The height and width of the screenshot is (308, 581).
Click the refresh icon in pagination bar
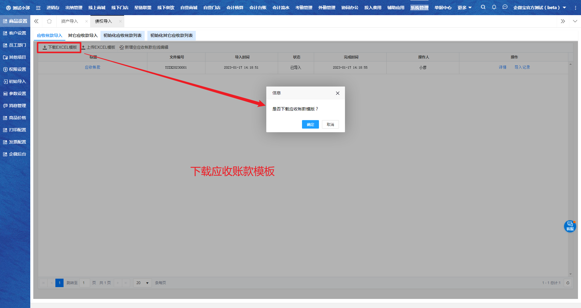click(568, 283)
